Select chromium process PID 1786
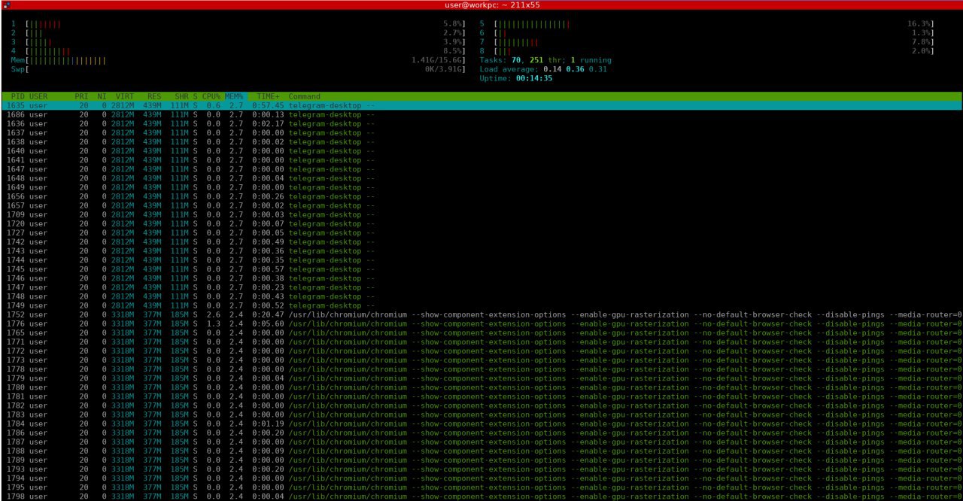The image size is (963, 501). [x=481, y=433]
